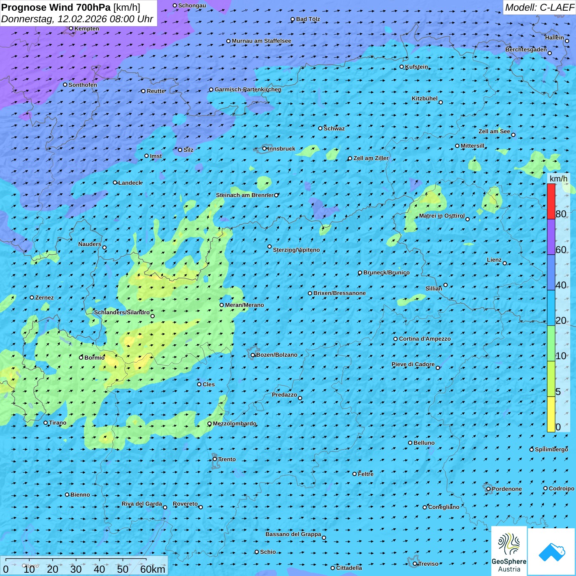Screen dimensions: 576x576
Task: Click the 'Codroipo' label
Action: (562, 488)
